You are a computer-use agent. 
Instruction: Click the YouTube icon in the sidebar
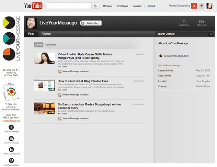11,138
